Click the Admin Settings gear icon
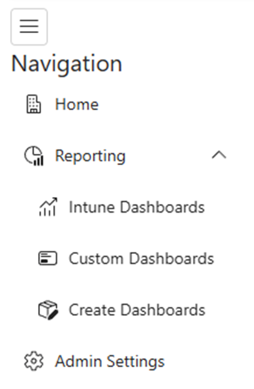254x389 pixels. tap(34, 361)
